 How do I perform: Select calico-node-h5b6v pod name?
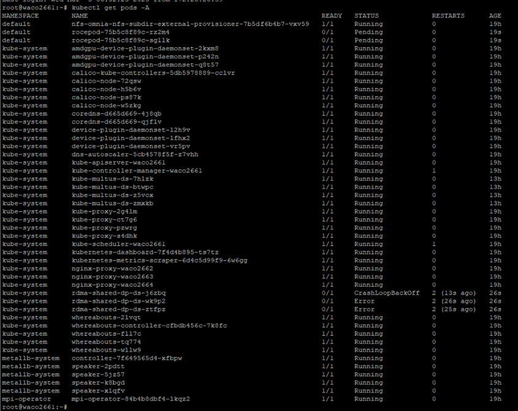107,89
